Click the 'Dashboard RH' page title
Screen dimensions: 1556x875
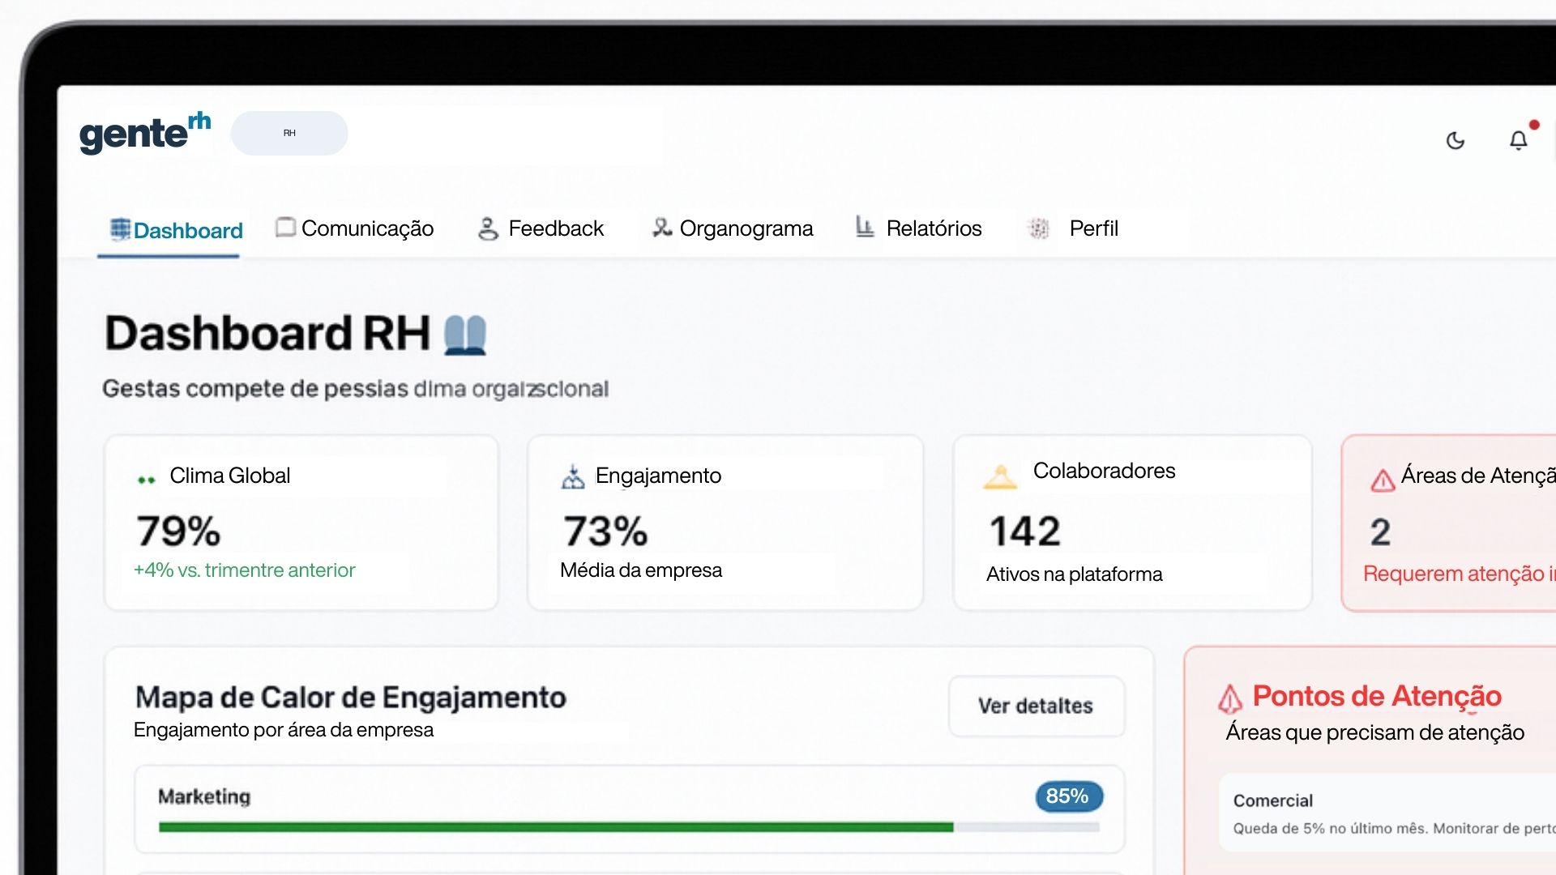tap(267, 333)
